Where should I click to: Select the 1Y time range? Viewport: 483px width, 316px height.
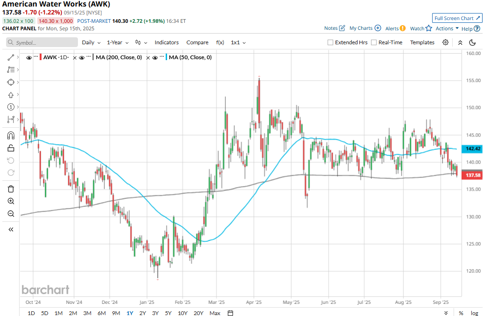(x=130, y=313)
